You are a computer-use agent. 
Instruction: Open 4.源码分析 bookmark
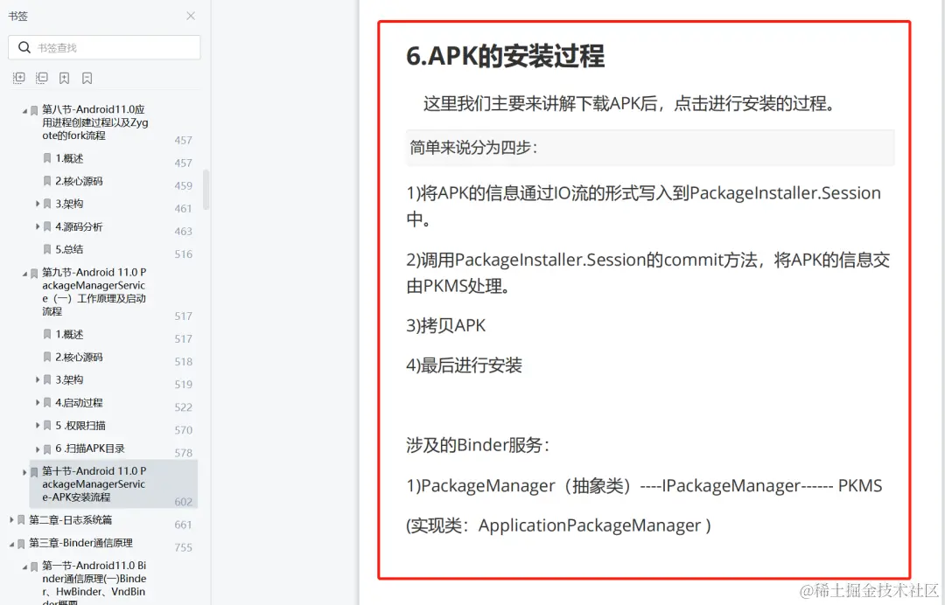point(79,227)
